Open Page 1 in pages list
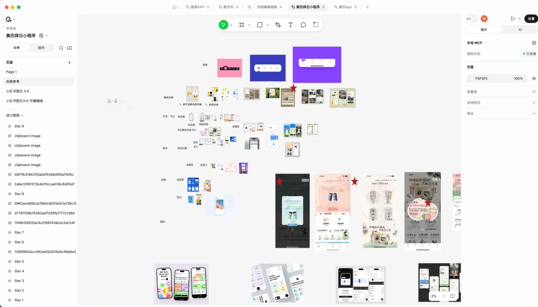Screen dimensions: 538x307 coord(38,72)
